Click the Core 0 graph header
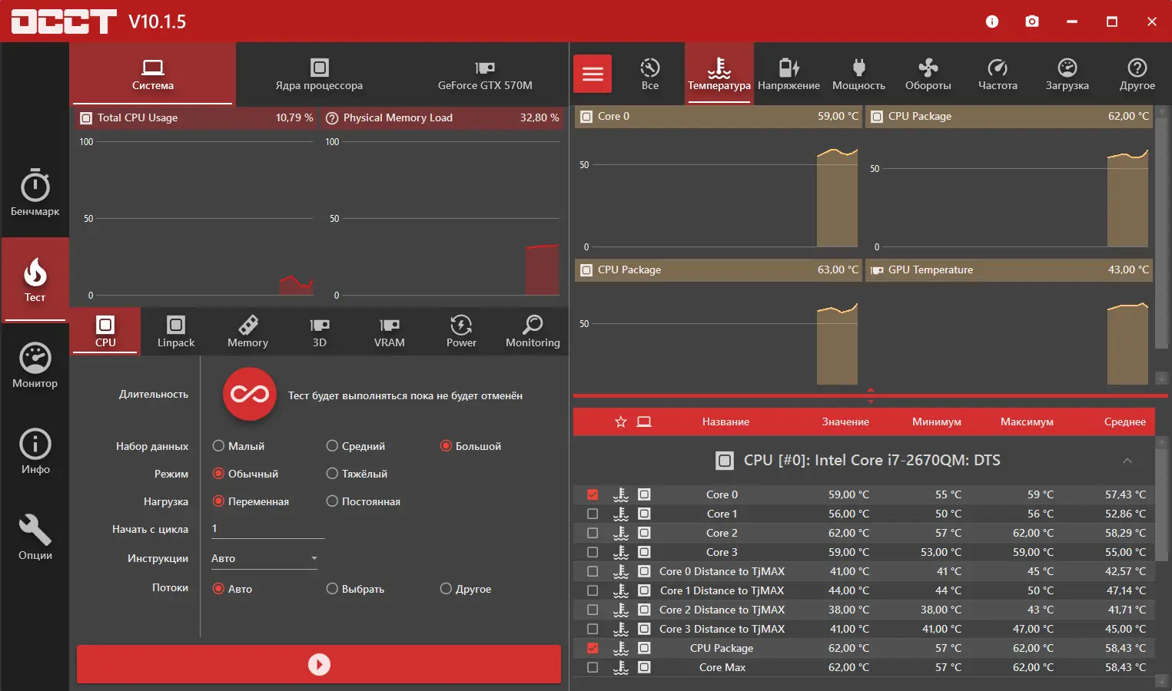Viewport: 1172px width, 691px height. coord(718,116)
